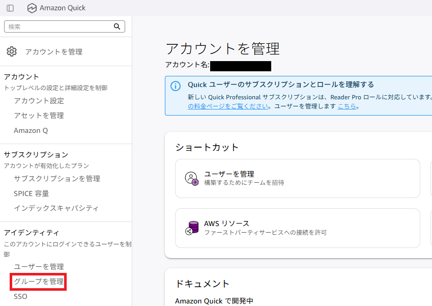Click the banner title Quick ユーザーのサブスクリプションとロールを理解する
Viewport: 432px width, 306px height.
pos(281,85)
